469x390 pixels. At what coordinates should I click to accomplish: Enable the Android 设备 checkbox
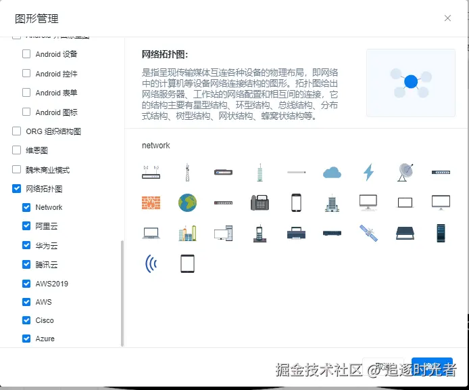[x=26, y=54]
